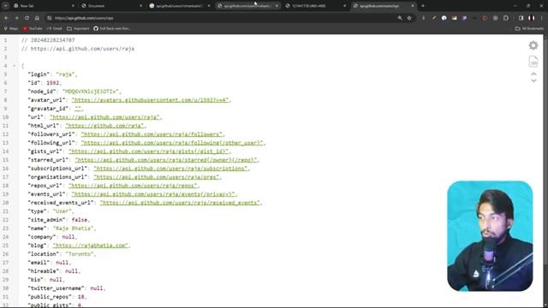The height and width of the screenshot is (308, 548).
Task: Click the public_repos value 18
Action: pyautogui.click(x=81, y=297)
